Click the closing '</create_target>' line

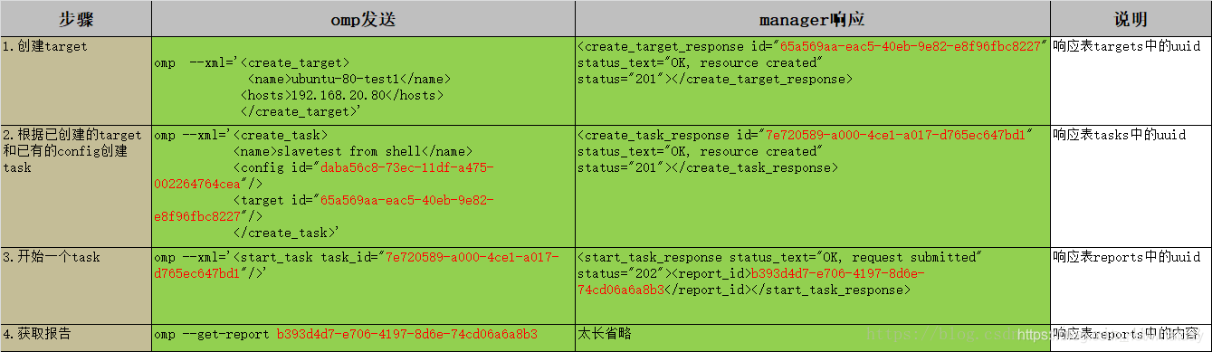[301, 111]
